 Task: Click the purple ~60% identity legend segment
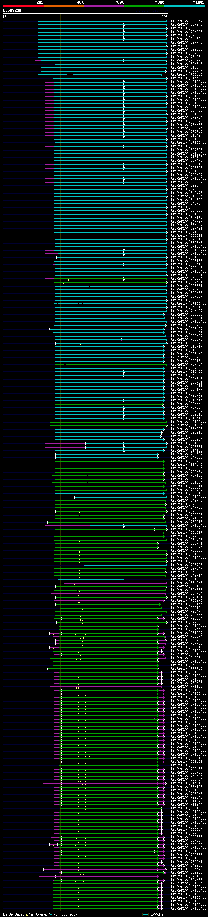[x=104, y=6]
